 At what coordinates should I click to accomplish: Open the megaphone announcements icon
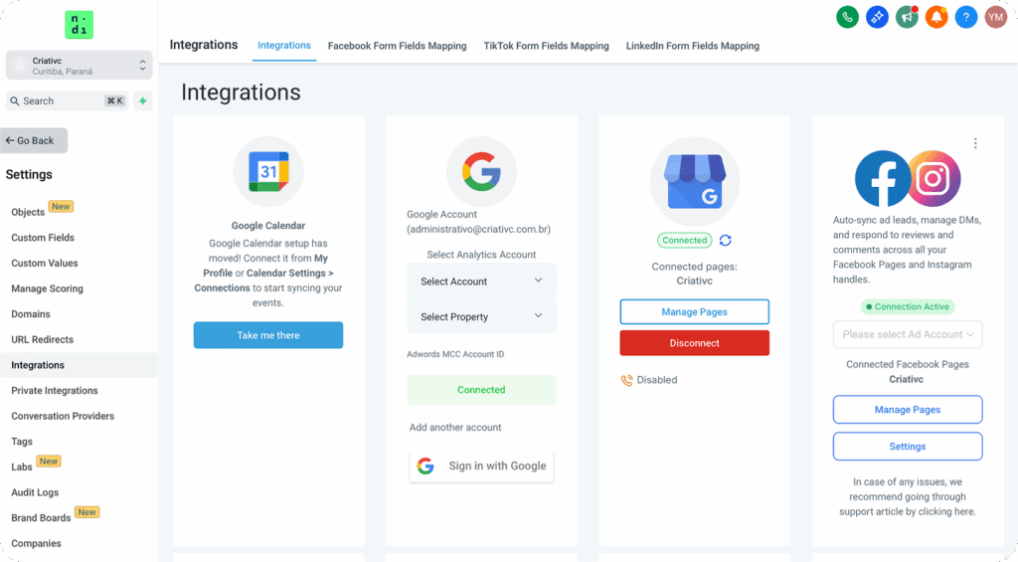tap(906, 17)
